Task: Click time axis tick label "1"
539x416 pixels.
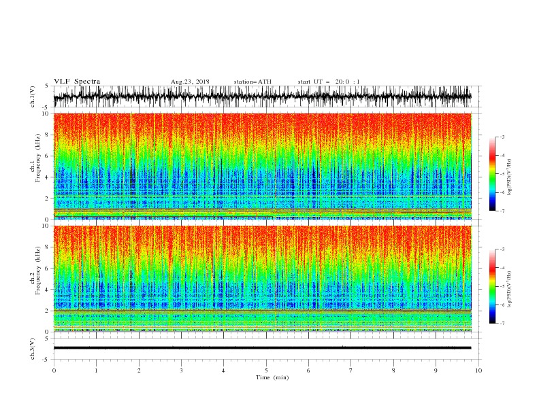Action: pyautogui.click(x=96, y=370)
